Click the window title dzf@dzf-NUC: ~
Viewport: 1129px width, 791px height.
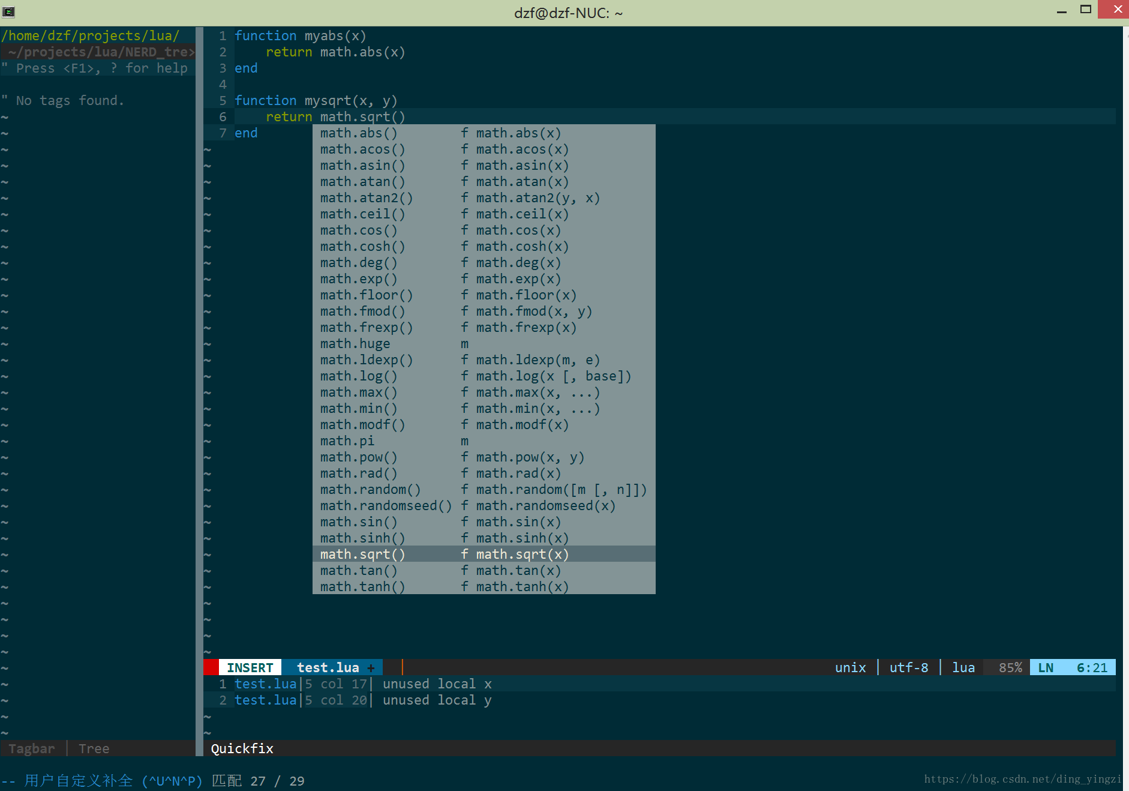click(569, 13)
